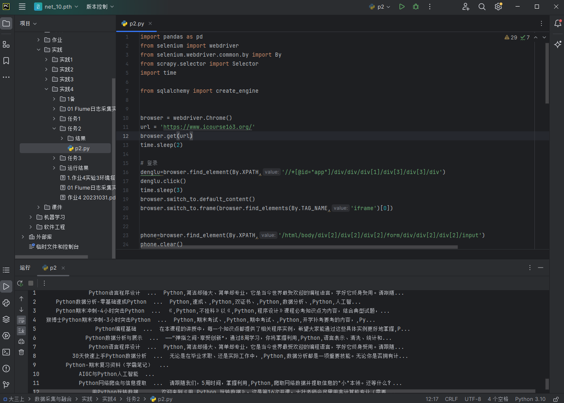564x403 pixels.
Task: Collapse the 实践4 folder
Action: click(x=46, y=89)
